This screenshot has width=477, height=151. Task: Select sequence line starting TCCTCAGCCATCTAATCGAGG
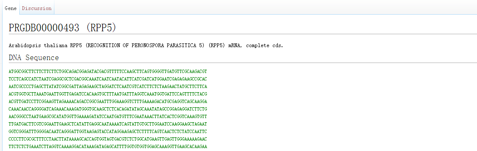pos(108,79)
